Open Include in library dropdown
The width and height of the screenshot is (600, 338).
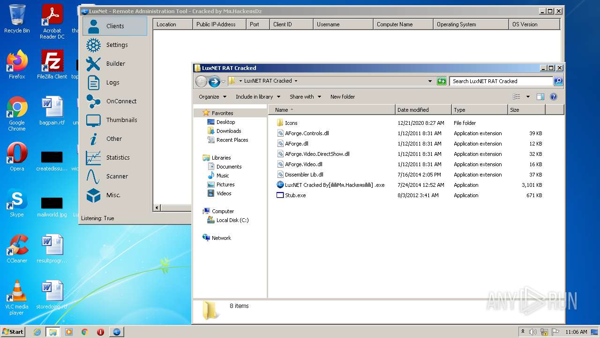258,97
